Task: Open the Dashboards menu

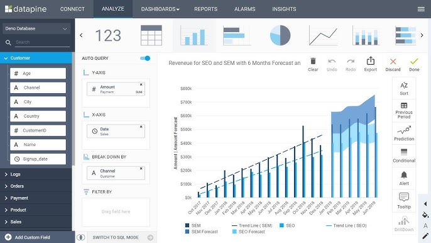Action: tap(160, 9)
